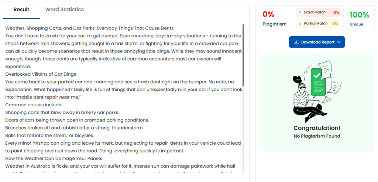Toggle the Partial Match eye icon
The height and width of the screenshot is (182, 378).
coord(300,24)
